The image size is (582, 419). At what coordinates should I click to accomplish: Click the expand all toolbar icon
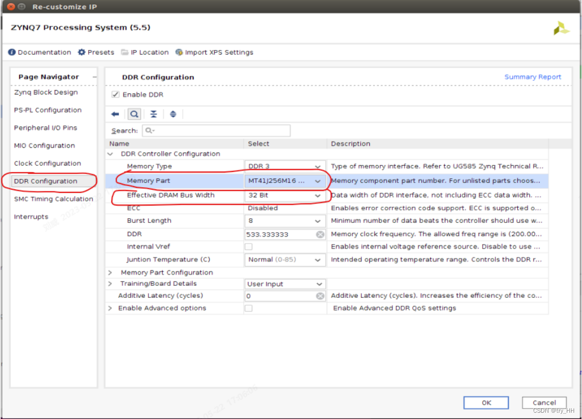(173, 114)
